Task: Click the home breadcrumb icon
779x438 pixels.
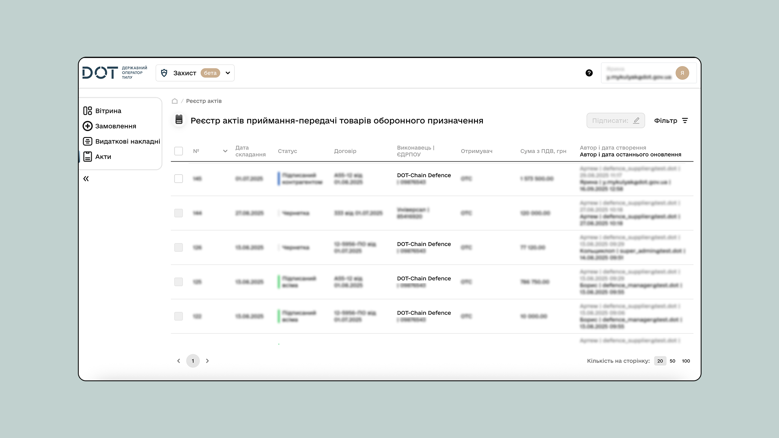Action: tap(174, 101)
